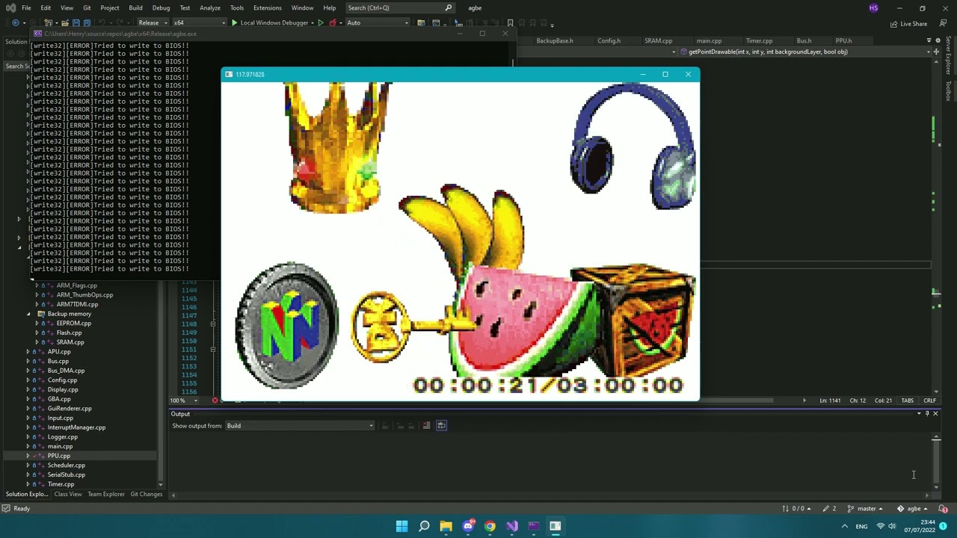
Task: Open the x64 platform dropdown
Action: tap(199, 22)
